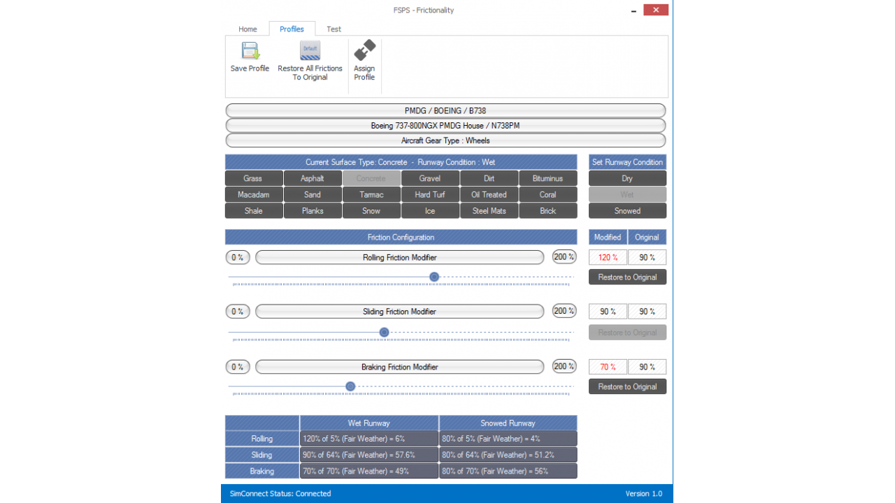Choose the Planks surface type

(313, 210)
